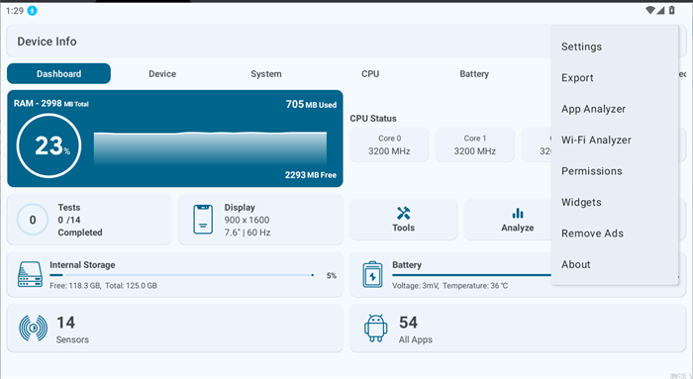Tap the 1:29 clock
Image resolution: width=693 pixels, height=379 pixels.
(x=15, y=11)
